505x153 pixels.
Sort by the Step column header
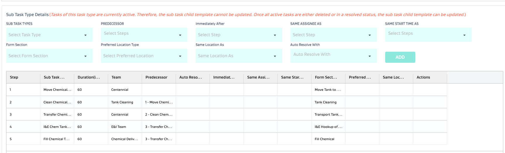(x=14, y=77)
